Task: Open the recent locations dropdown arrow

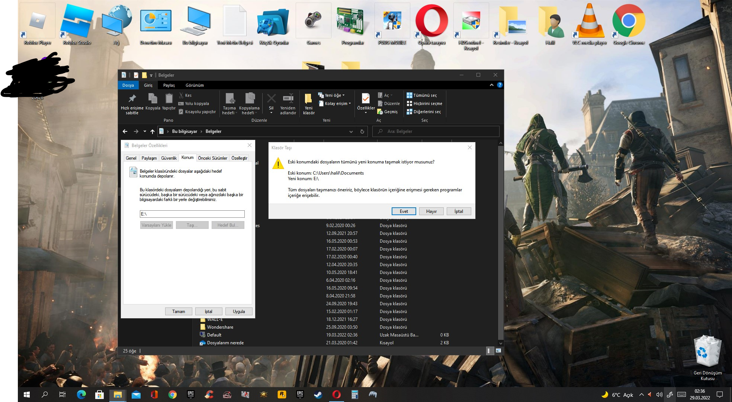Action: pyautogui.click(x=145, y=131)
